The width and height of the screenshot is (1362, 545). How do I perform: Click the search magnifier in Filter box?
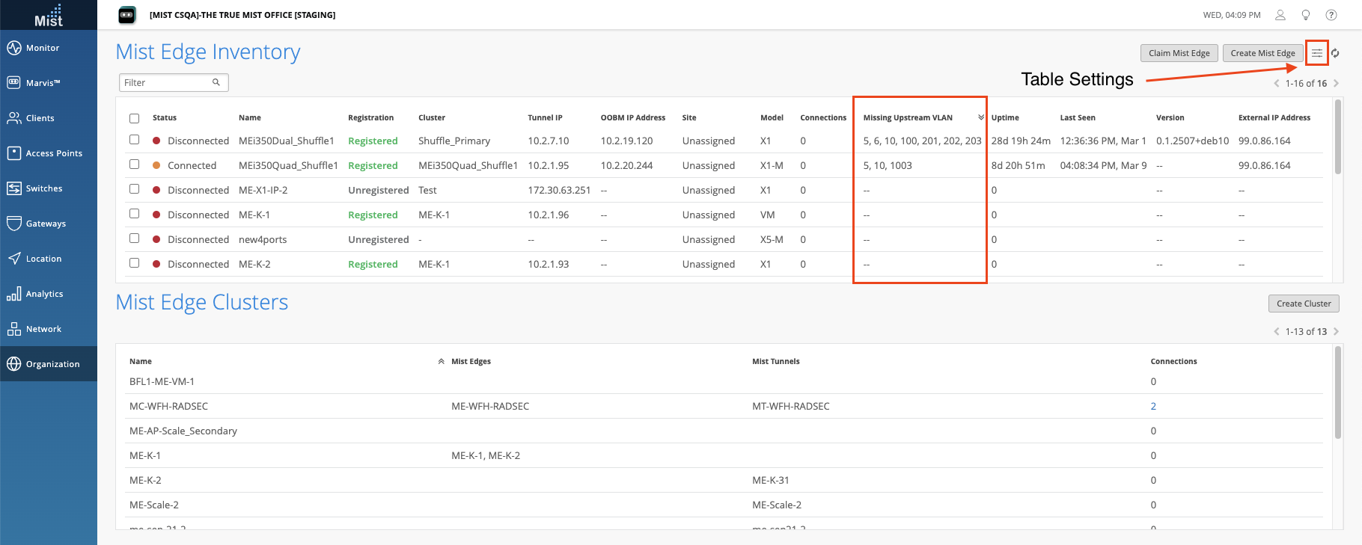click(216, 82)
